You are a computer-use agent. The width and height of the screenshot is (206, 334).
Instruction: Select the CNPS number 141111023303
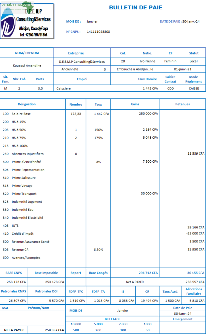98,31
